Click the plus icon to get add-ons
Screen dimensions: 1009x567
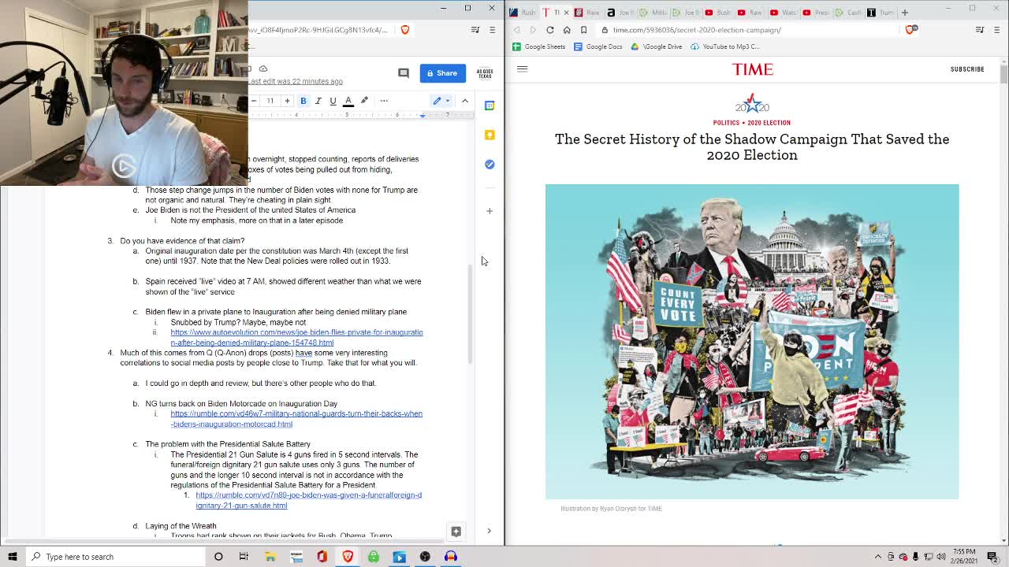pos(490,211)
